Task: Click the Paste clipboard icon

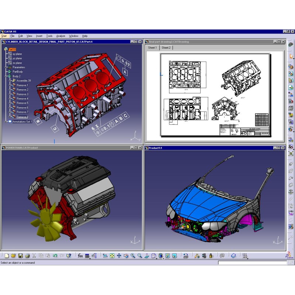Action: click(48, 256)
